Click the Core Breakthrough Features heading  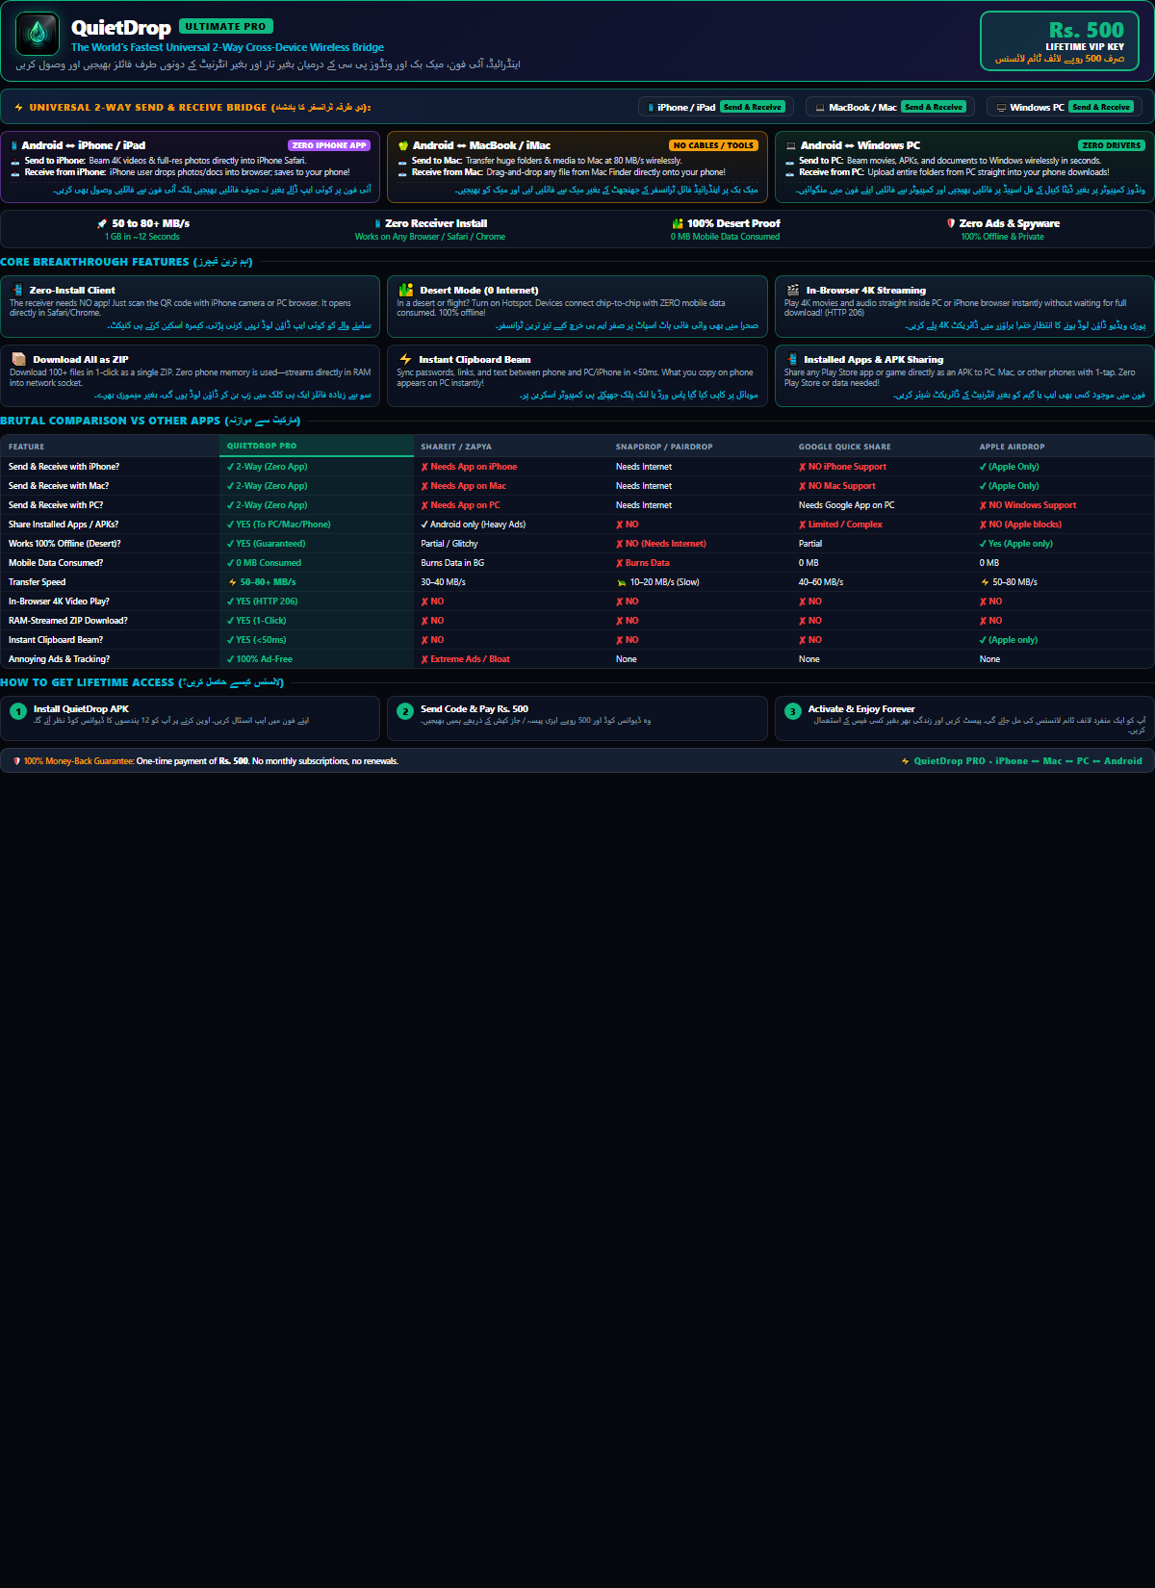click(x=126, y=262)
